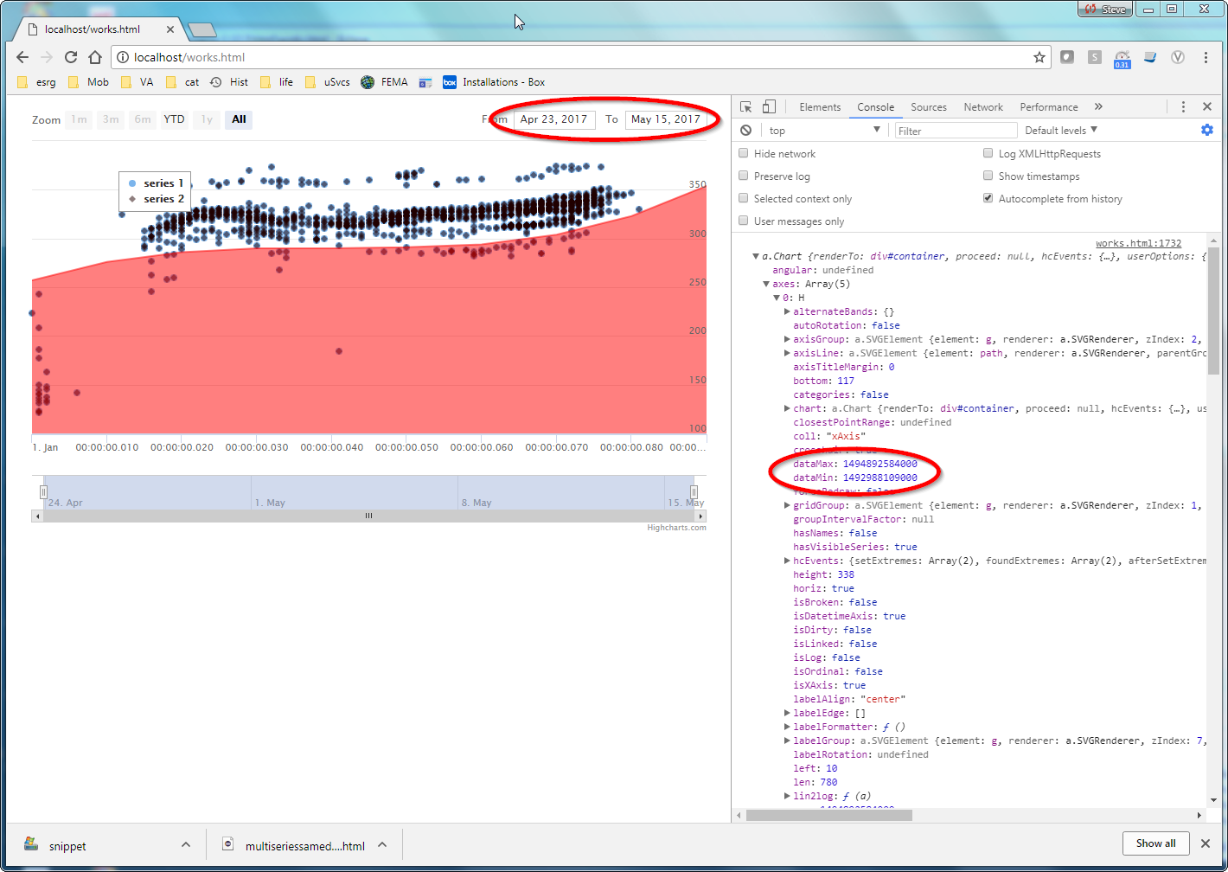Expand labelFormatter function
Viewport: 1228px width, 872px height.
tap(787, 727)
